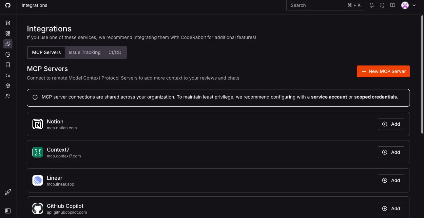Select the checklist icon in the sidebar
Screen dimensions: 424x218
point(8,75)
